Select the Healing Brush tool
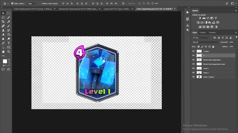Screen dimensions: 238x133 point(3,26)
